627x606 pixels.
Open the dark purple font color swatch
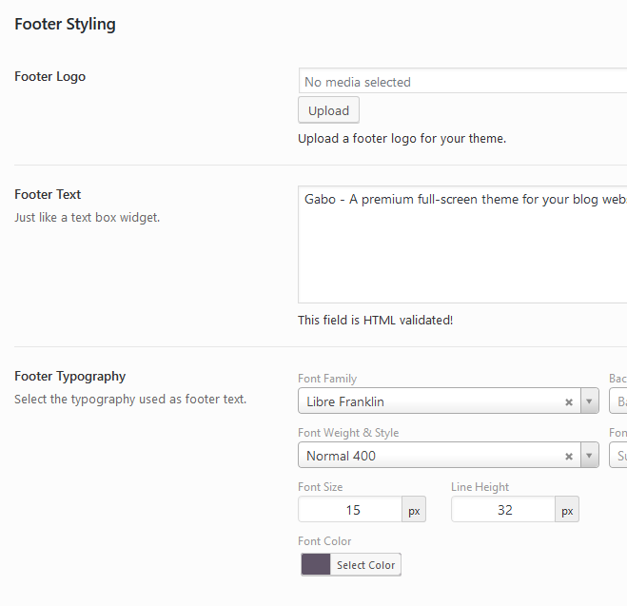315,565
